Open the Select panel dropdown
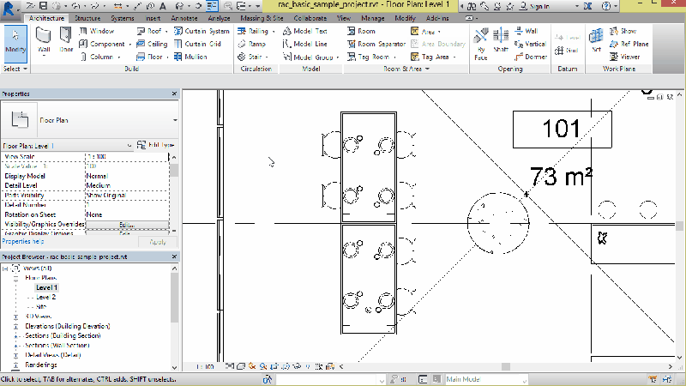Viewport: 686px width, 386px height. coord(15,69)
